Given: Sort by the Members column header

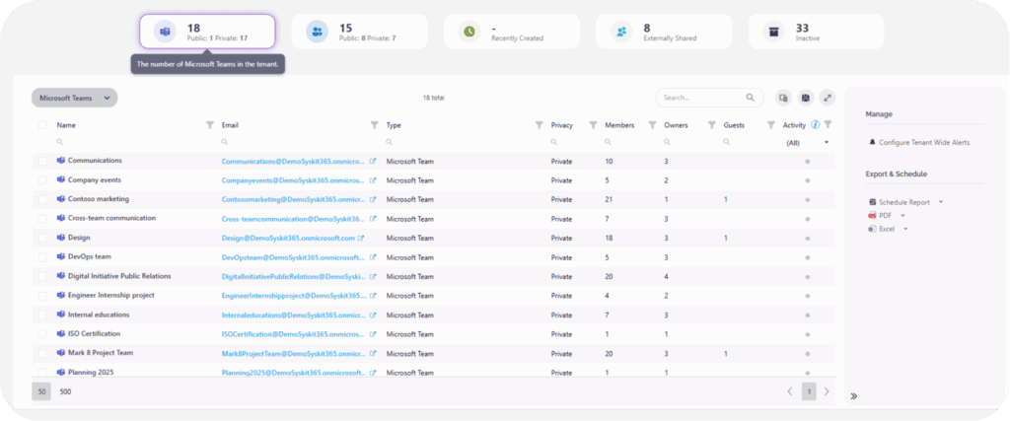Looking at the screenshot, I should [619, 125].
